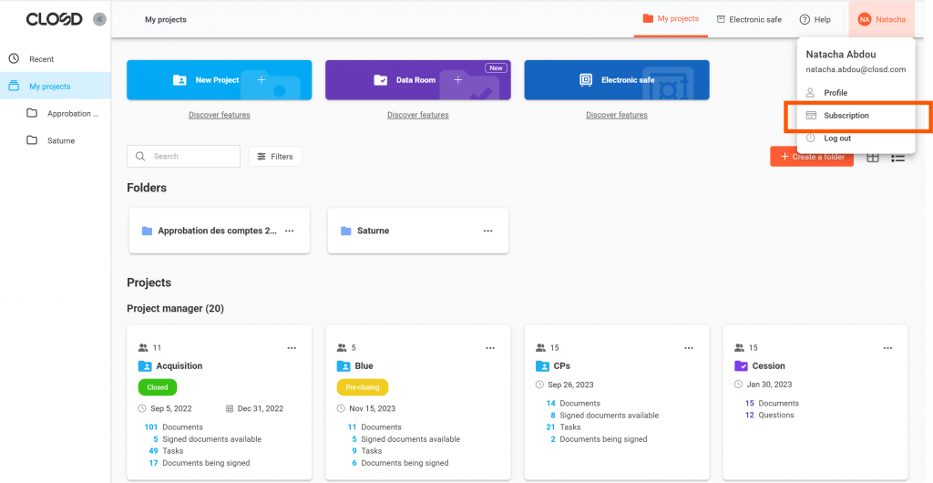Open the Electronic safe tab in header
Viewport: 933px width, 483px height.
point(748,19)
